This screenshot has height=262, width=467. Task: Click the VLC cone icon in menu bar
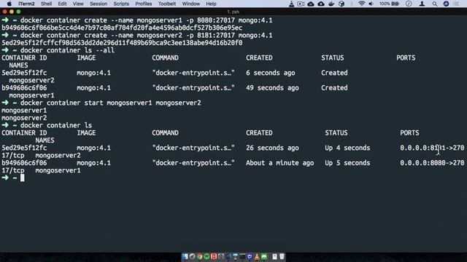[291, 4]
